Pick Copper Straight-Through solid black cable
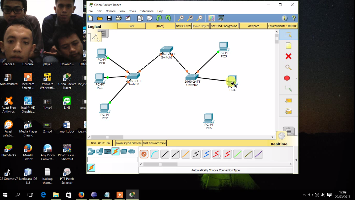The image size is (355, 200). [165, 154]
